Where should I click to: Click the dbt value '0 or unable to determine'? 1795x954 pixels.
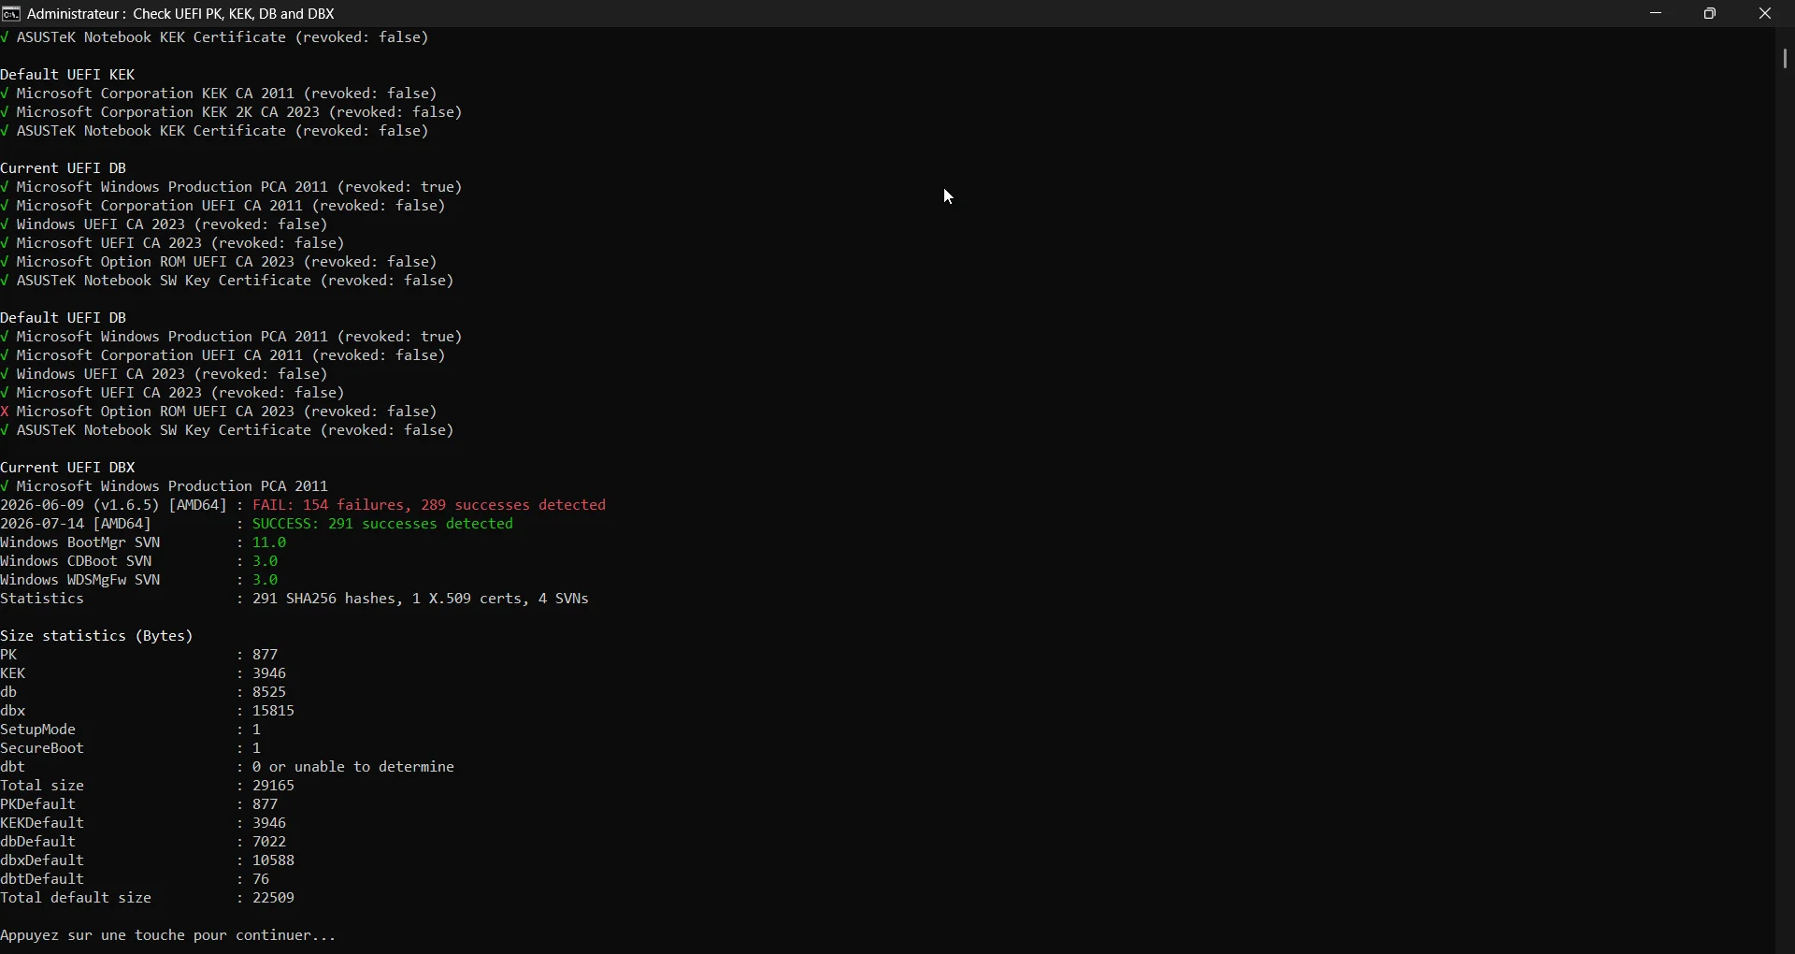(x=354, y=767)
